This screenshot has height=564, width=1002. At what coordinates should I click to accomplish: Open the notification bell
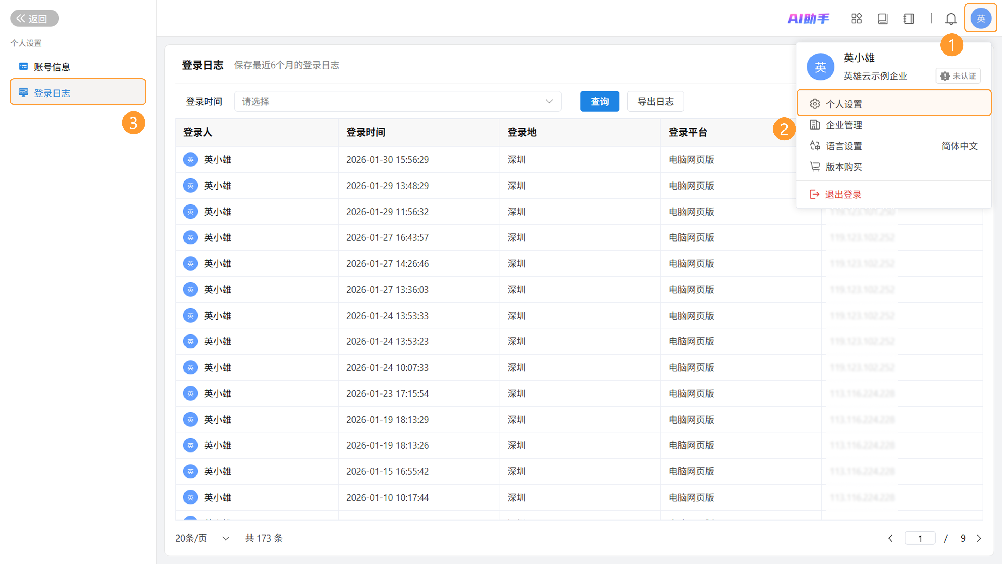[951, 18]
